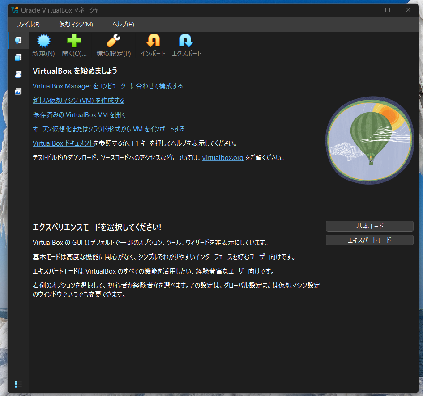The width and height of the screenshot is (423, 396).
Task: Open the VirtualBox ドキュメント link
Action: coord(63,143)
